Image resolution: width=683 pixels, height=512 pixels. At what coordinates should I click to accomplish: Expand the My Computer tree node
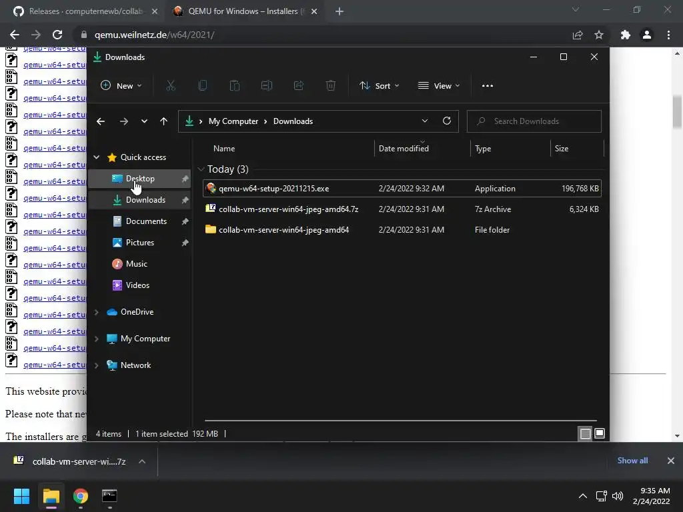[x=97, y=339]
